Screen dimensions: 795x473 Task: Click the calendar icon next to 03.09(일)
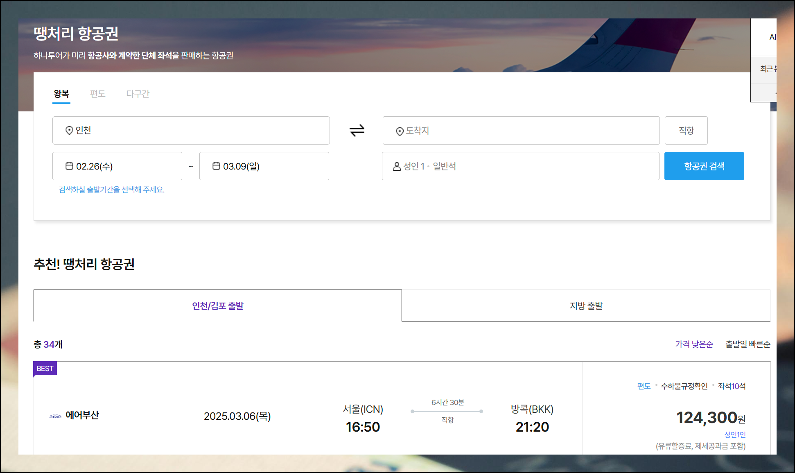[216, 166]
